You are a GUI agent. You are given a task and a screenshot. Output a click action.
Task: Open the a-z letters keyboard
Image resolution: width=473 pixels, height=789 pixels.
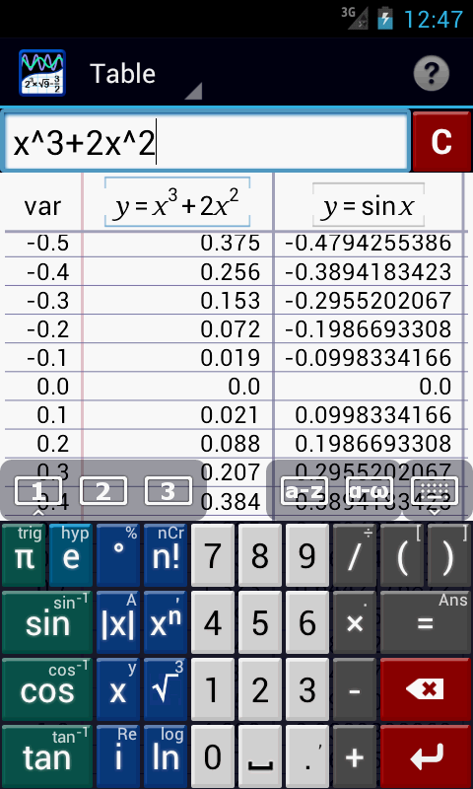pyautogui.click(x=304, y=490)
